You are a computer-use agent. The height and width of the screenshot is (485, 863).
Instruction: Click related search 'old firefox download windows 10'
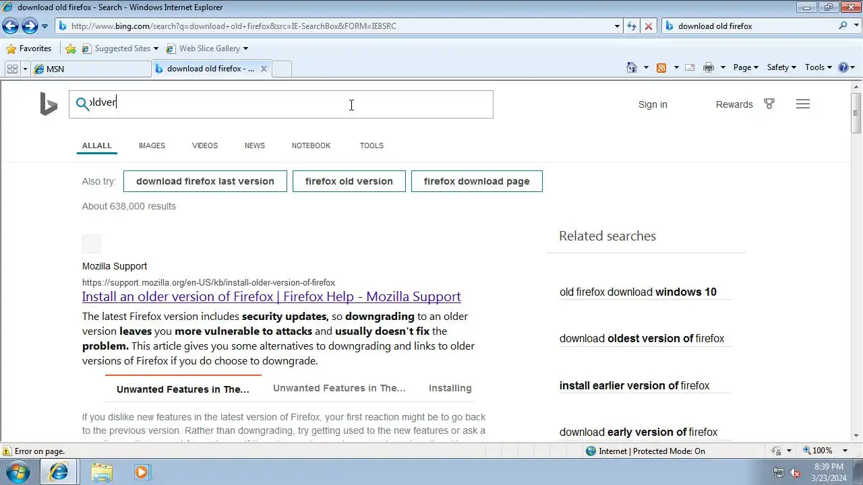click(x=638, y=292)
